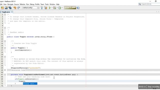Build the project with the hammer icon

click(42, 8)
